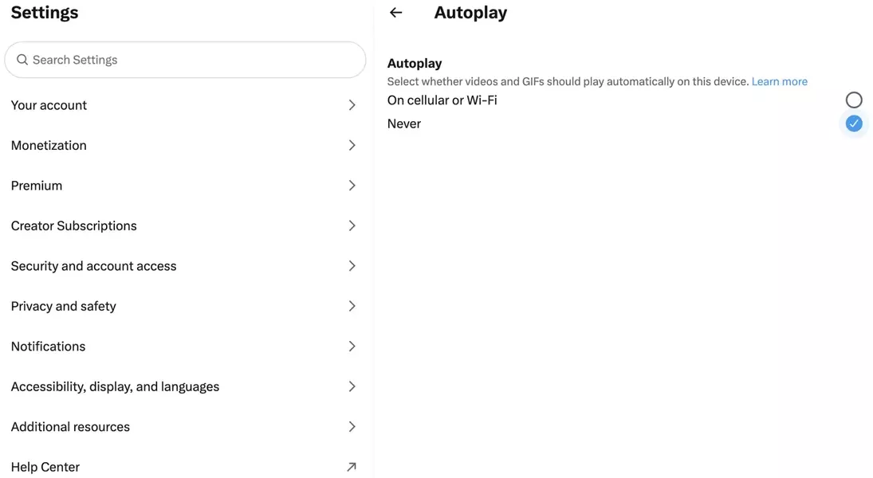Open Notifications settings
Image resolution: width=873 pixels, height=478 pixels.
tap(49, 347)
